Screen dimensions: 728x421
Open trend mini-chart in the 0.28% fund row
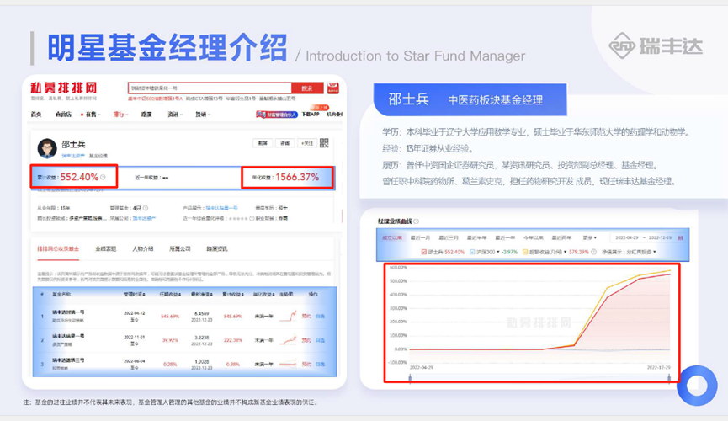coord(288,364)
